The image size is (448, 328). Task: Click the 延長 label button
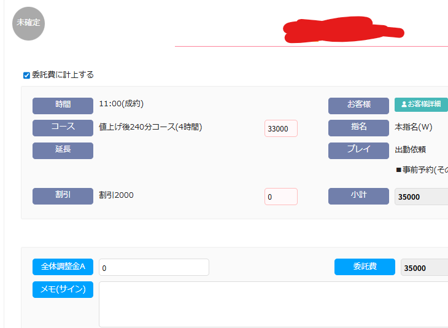coord(63,150)
